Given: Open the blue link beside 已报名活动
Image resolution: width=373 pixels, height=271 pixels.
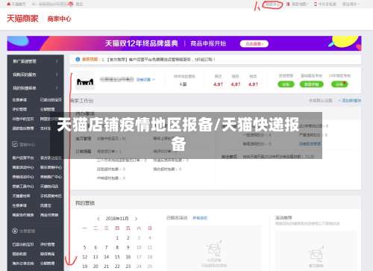Looking at the screenshot, I should (x=200, y=218).
